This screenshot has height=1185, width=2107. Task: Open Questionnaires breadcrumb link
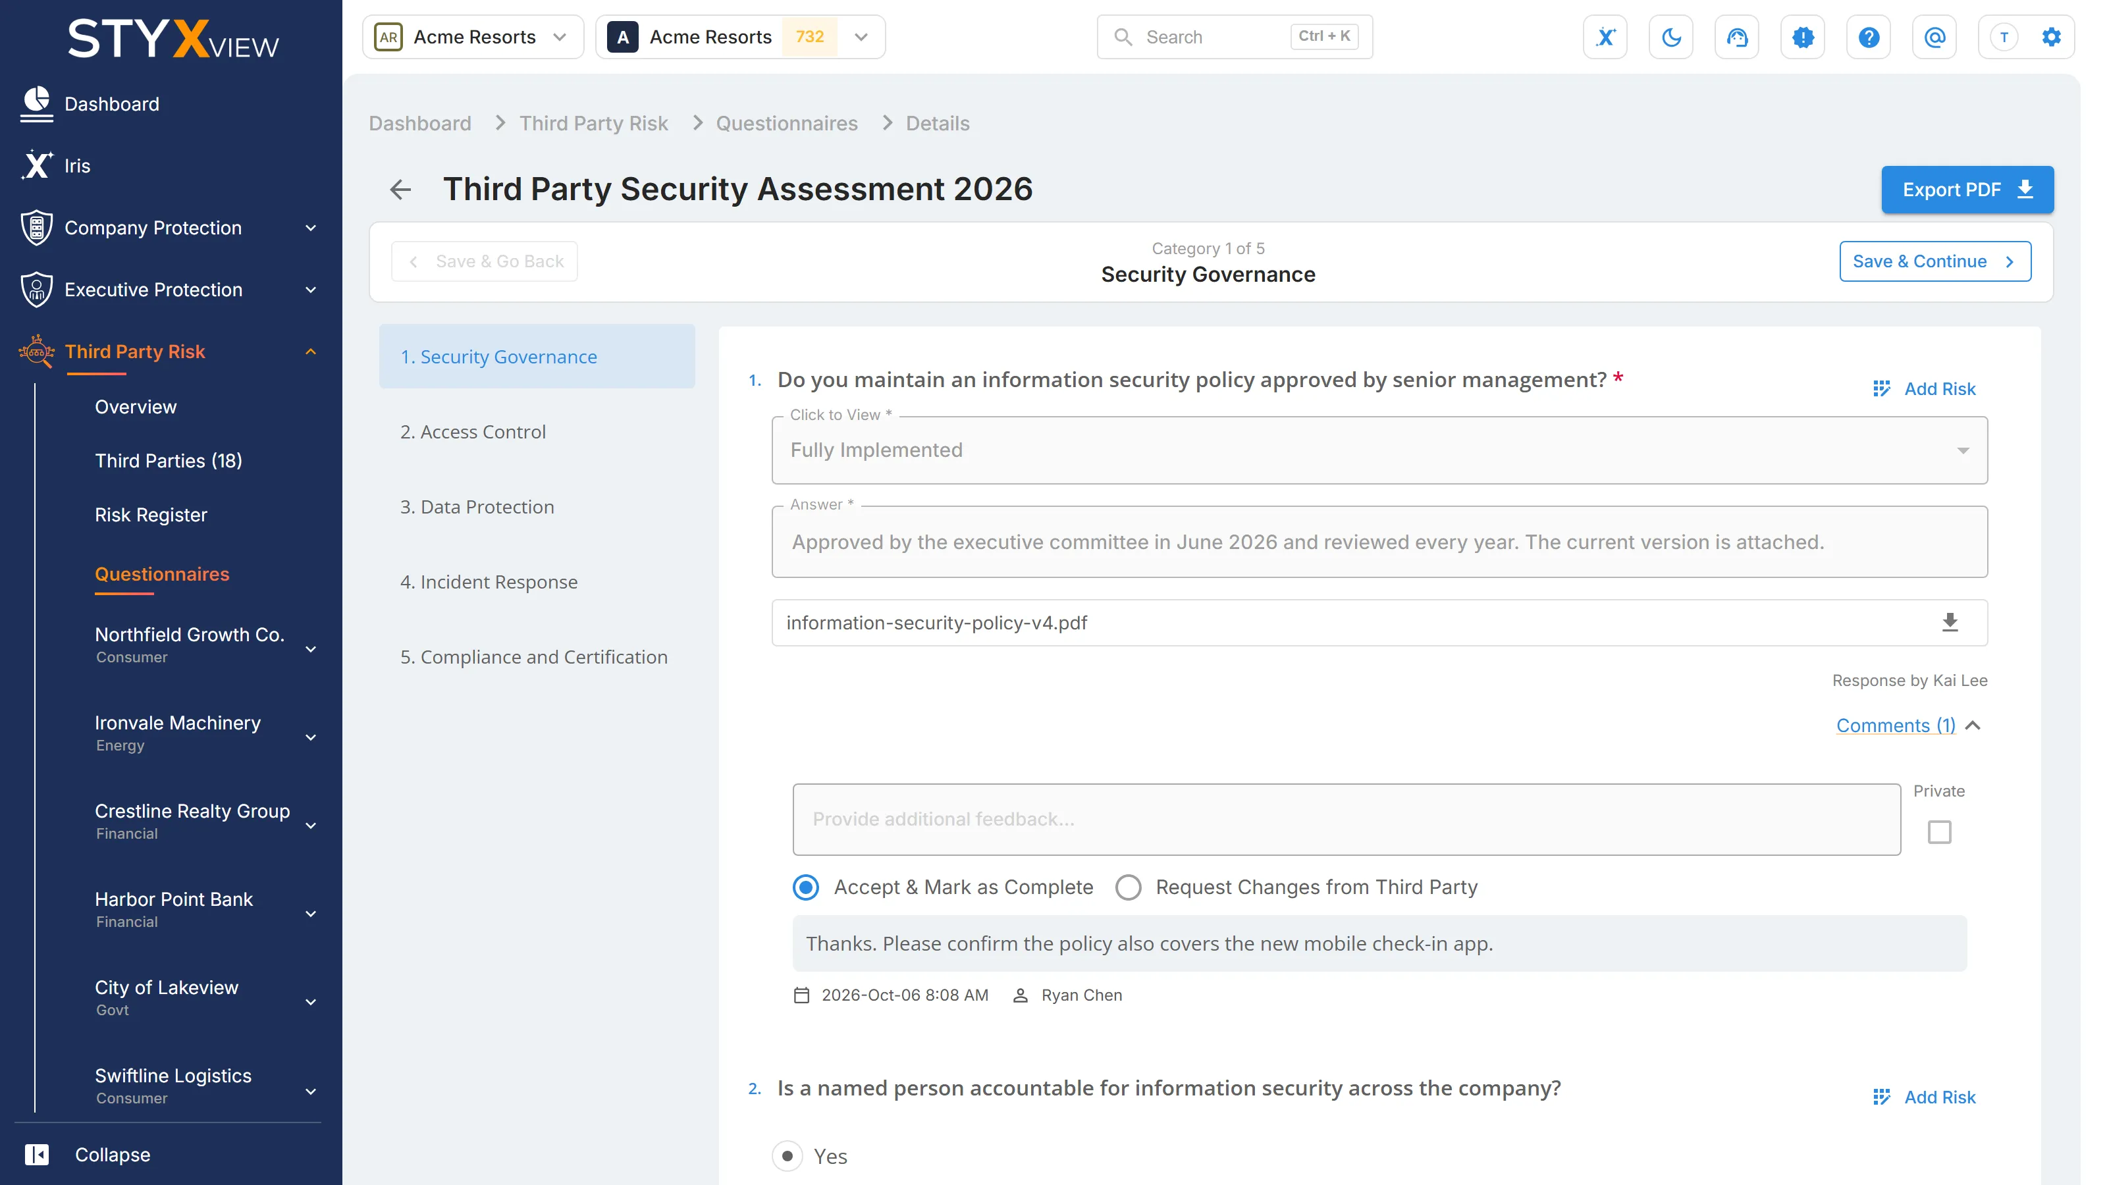[x=786, y=122]
